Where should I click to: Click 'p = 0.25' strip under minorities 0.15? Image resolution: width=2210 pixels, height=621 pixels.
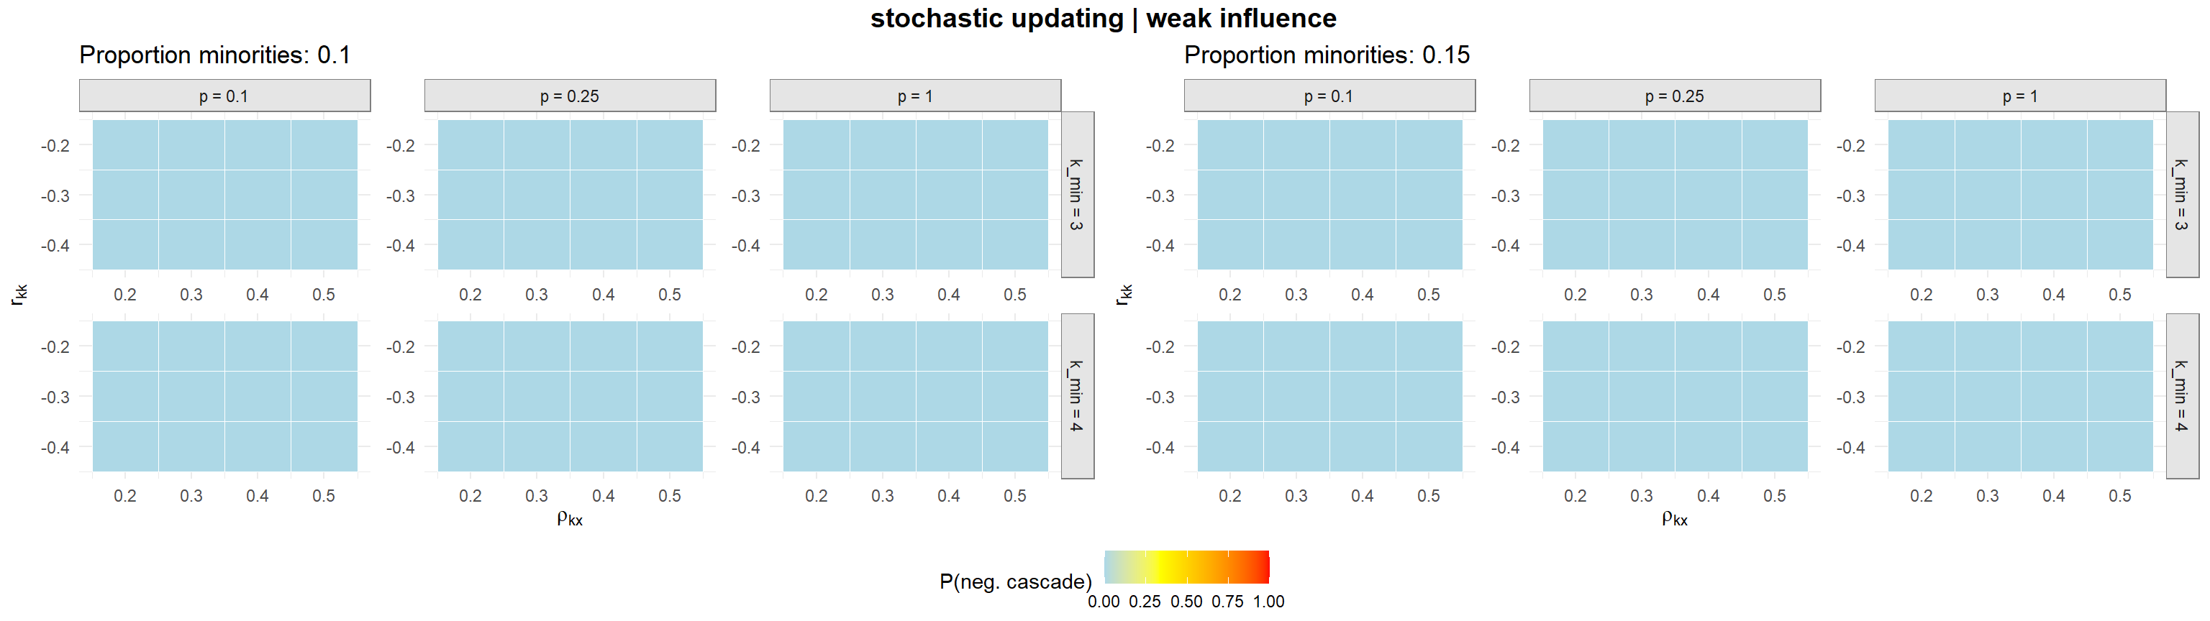coord(1675,96)
